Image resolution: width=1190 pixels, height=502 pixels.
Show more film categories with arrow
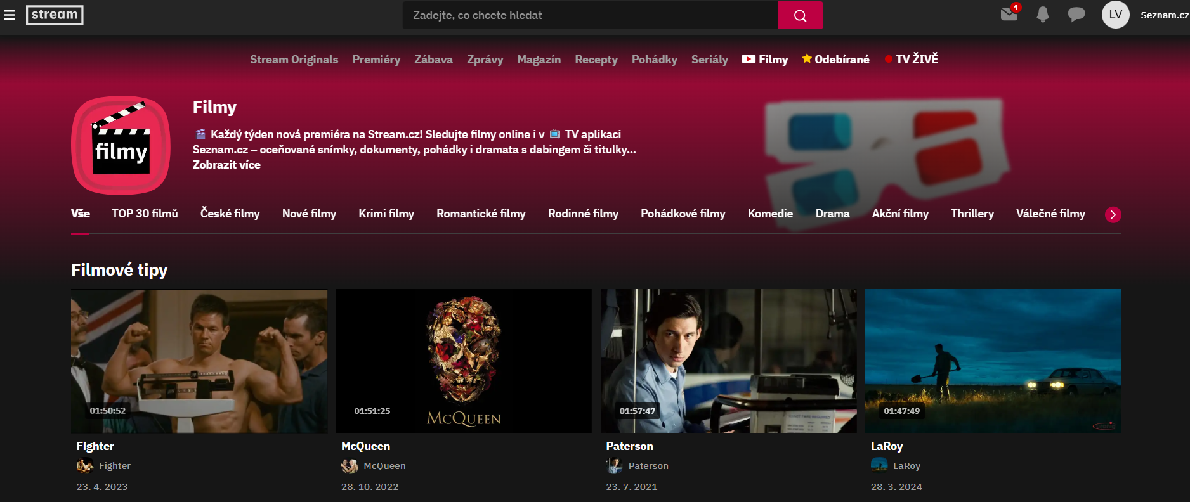tap(1113, 214)
